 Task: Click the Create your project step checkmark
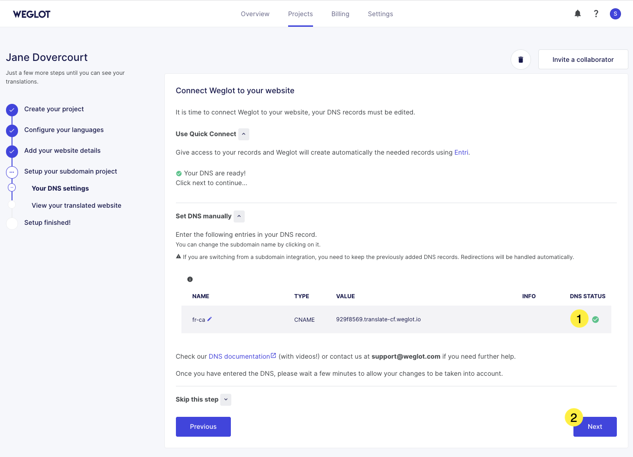12,110
